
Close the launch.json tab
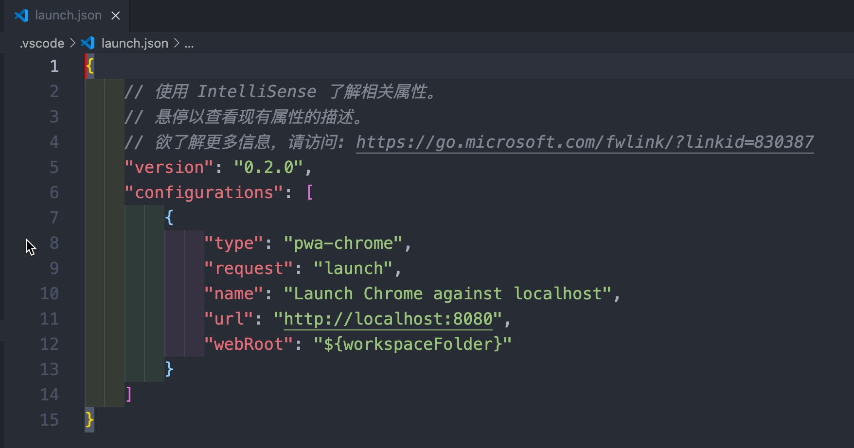point(116,16)
